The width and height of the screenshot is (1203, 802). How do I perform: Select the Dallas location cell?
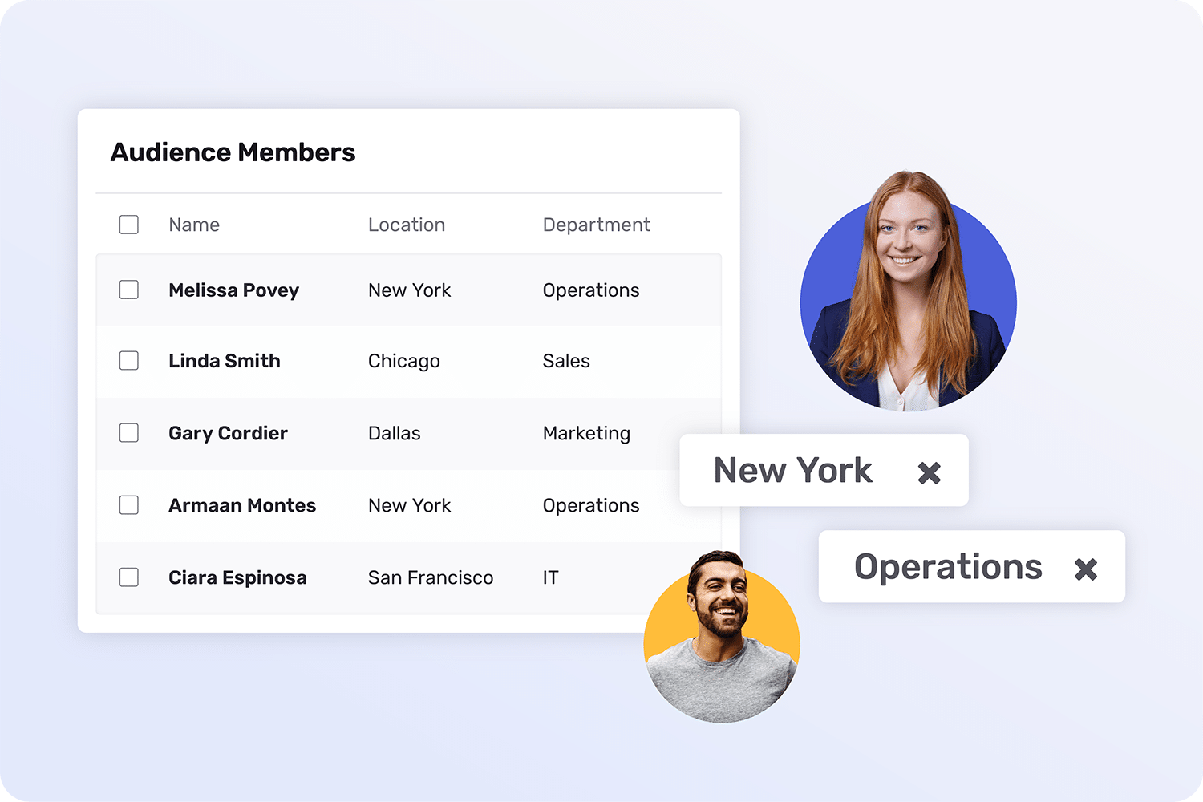pos(395,433)
